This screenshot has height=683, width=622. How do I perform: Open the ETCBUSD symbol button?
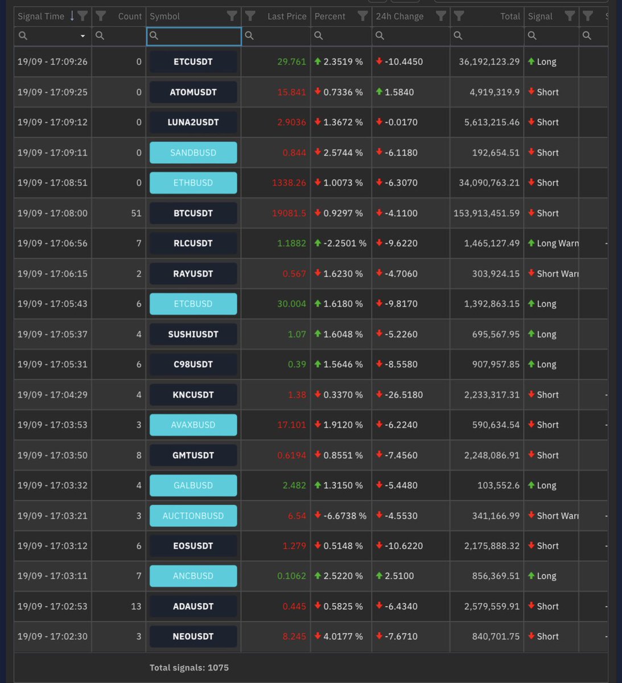tap(193, 304)
